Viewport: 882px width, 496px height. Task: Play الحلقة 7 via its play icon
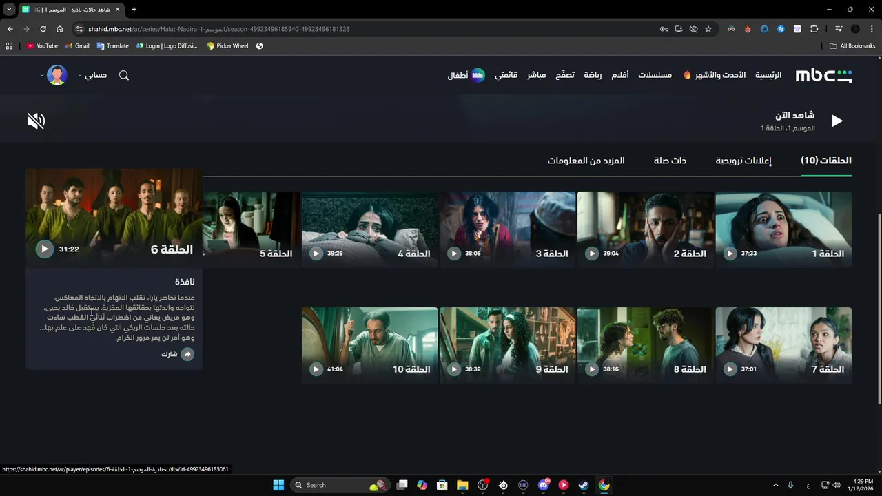click(x=730, y=369)
